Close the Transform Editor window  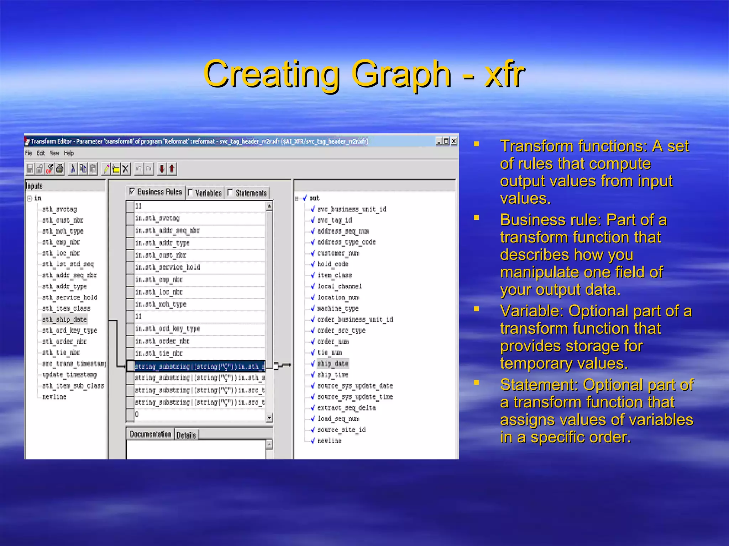[x=454, y=141]
